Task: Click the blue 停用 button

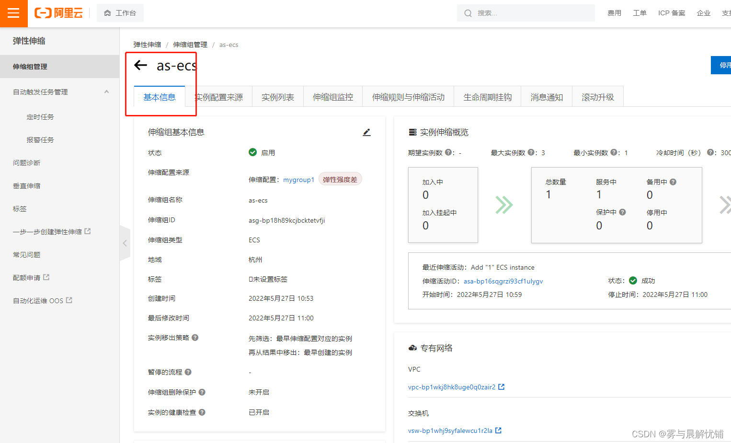Action: click(x=721, y=65)
